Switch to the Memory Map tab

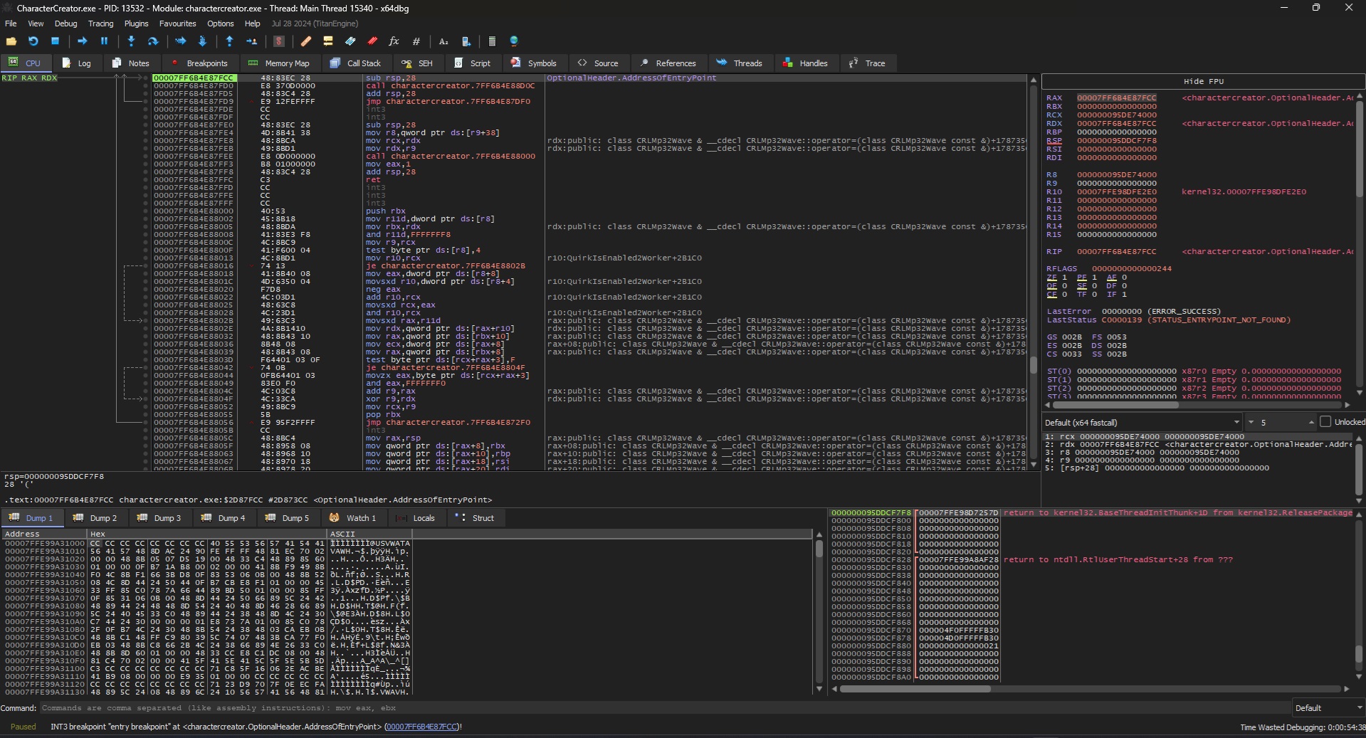[278, 63]
